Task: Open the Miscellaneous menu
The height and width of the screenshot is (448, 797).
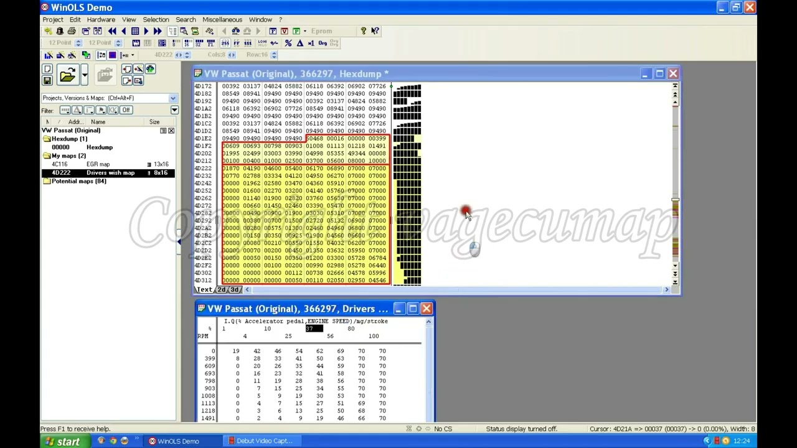Action: (x=222, y=19)
